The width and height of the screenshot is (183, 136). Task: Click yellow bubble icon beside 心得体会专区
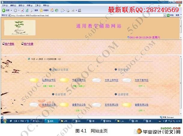34,80
